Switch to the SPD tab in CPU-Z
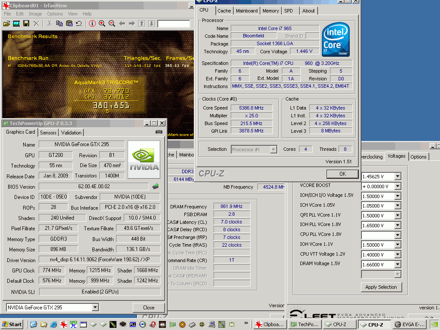The height and width of the screenshot is (330, 440). point(289,11)
